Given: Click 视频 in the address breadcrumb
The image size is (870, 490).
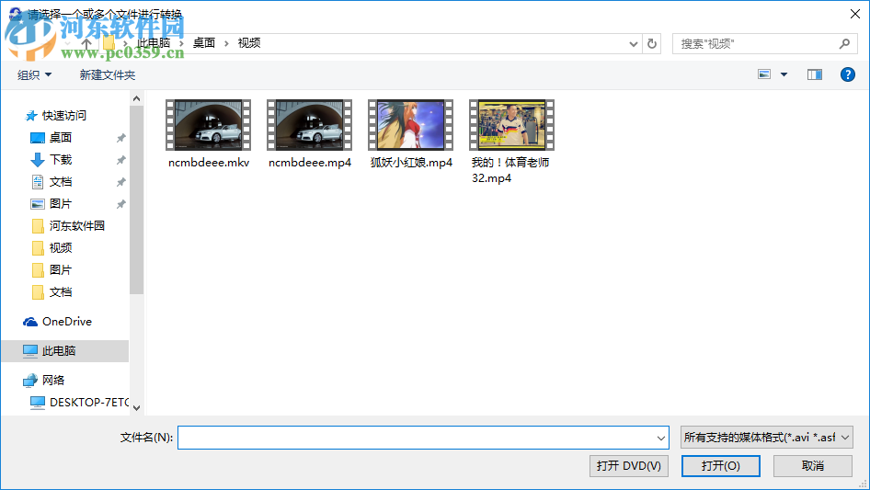Looking at the screenshot, I should click(x=249, y=43).
